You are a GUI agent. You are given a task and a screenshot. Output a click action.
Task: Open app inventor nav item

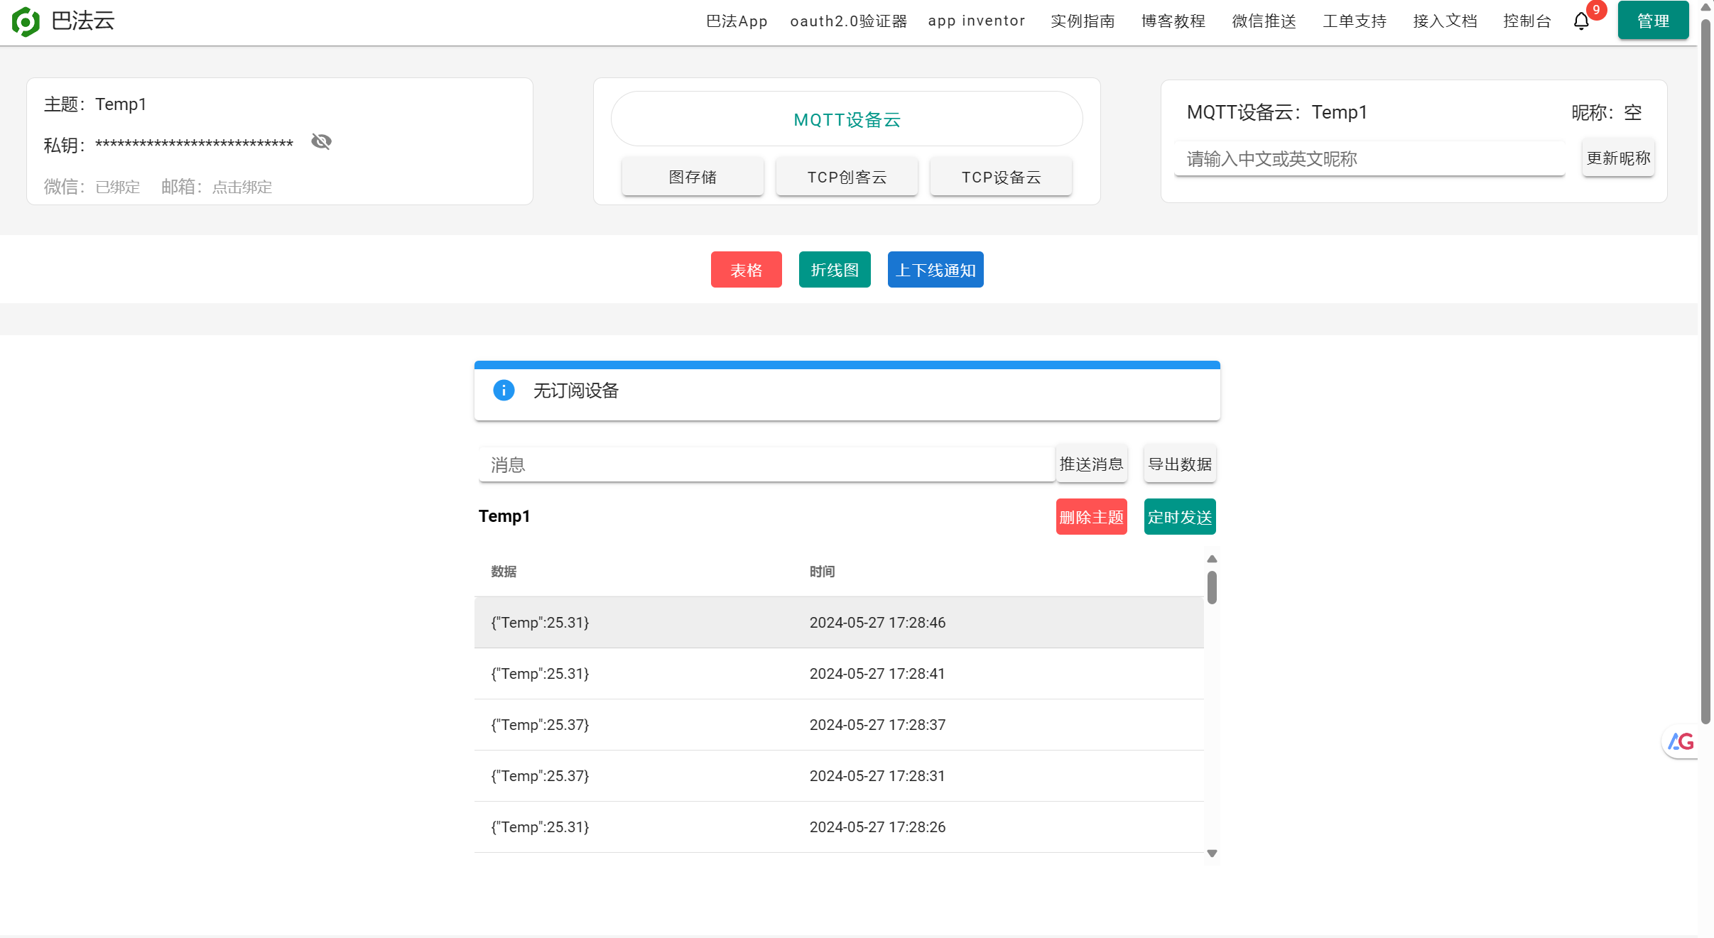[x=977, y=21]
